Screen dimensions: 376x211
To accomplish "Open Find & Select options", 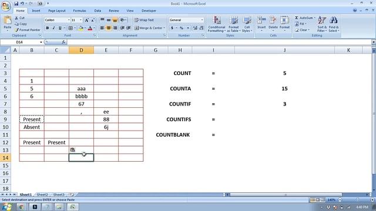I will [334, 24].
